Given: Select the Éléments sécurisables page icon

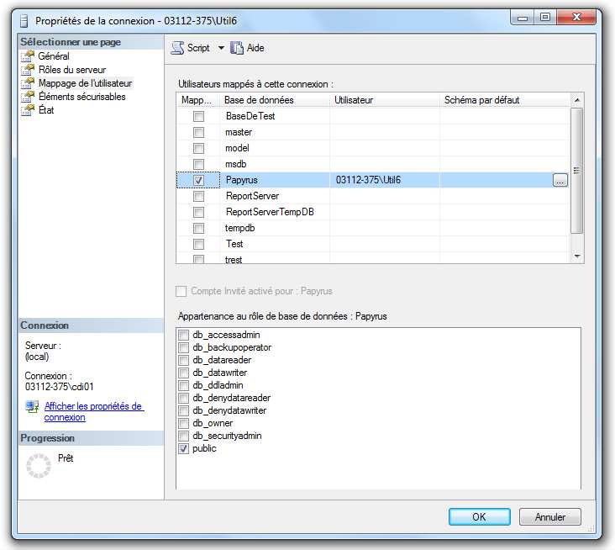Looking at the screenshot, I should point(28,97).
